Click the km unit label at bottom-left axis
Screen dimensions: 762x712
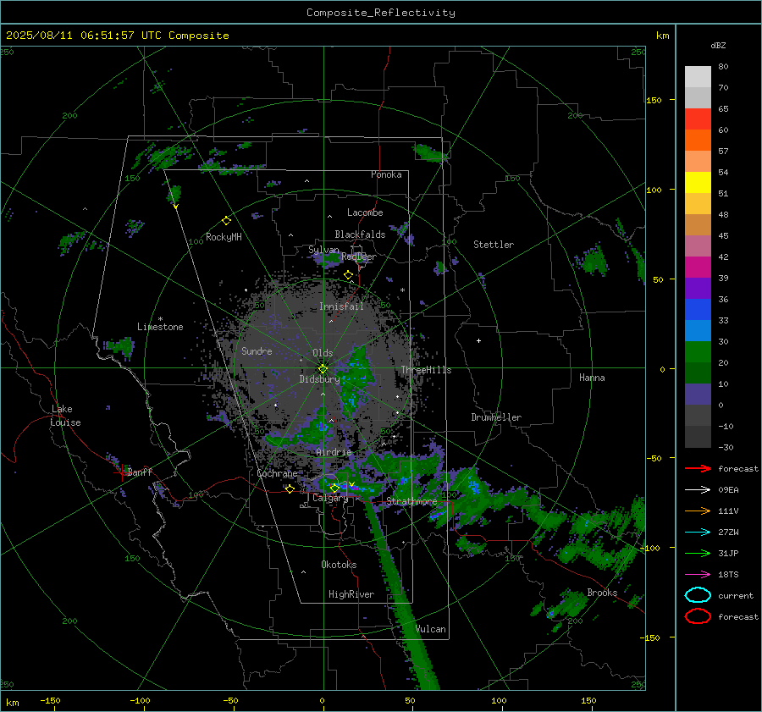pyautogui.click(x=13, y=703)
